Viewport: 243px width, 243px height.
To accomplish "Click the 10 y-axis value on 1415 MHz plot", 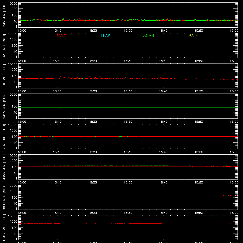I will coord(15,112).
